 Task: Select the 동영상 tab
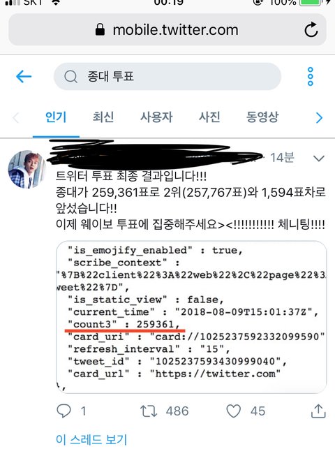pos(262,117)
